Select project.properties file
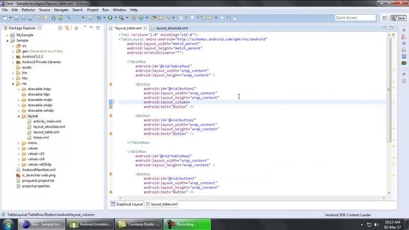This screenshot has height=230, width=409. (x=36, y=186)
